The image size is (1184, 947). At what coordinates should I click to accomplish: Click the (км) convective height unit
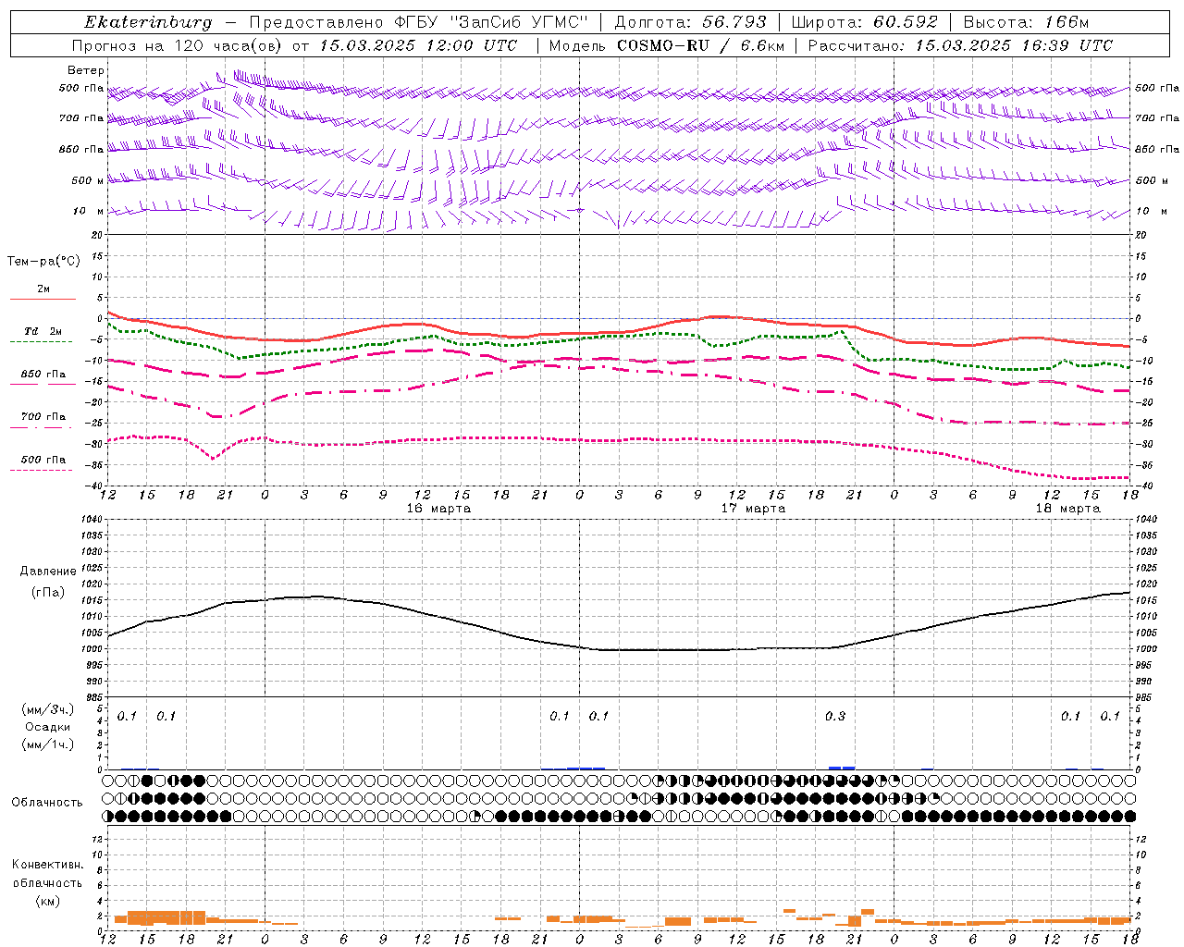(48, 901)
